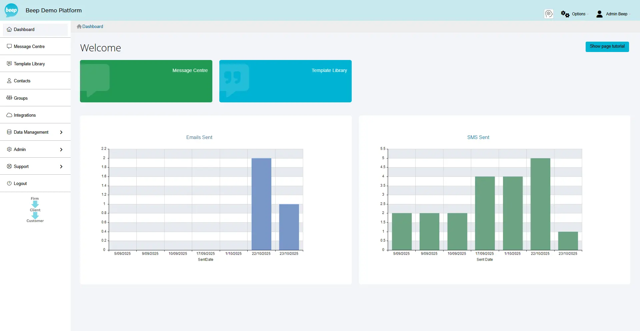The width and height of the screenshot is (640, 331).
Task: Click the Contacts icon in the sidebar
Action: pos(9,81)
